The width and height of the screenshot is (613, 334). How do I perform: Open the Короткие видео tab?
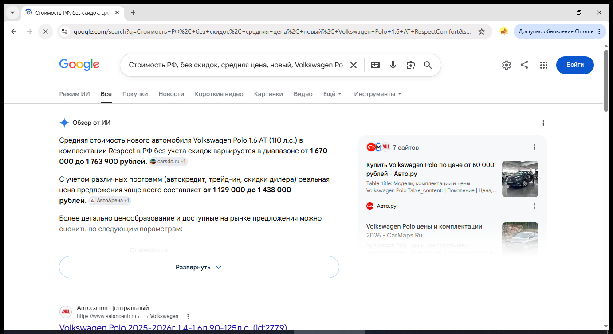click(x=219, y=94)
